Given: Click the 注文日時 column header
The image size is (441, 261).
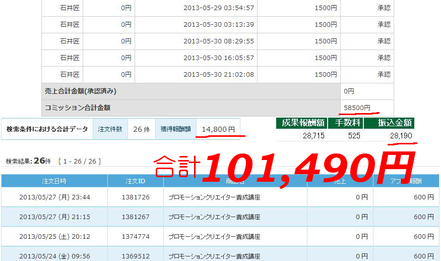Looking at the screenshot, I should point(54,181).
